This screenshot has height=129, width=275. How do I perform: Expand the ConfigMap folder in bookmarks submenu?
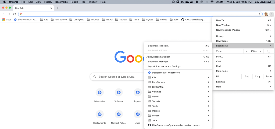pos(178,87)
